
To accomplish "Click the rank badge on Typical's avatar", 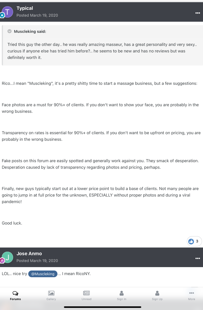I will point(2,15).
